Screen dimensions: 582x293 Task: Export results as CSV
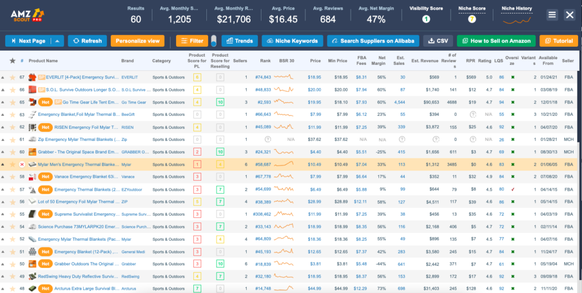(438, 41)
